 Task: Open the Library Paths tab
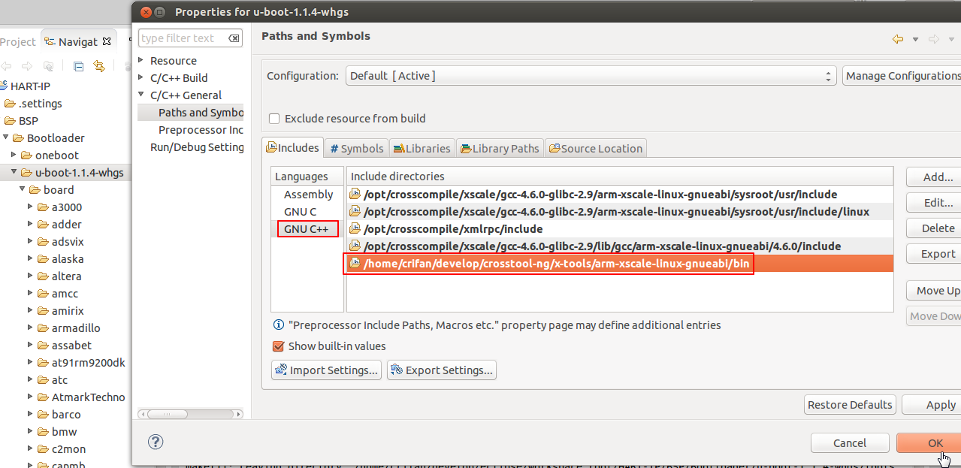pyautogui.click(x=499, y=148)
